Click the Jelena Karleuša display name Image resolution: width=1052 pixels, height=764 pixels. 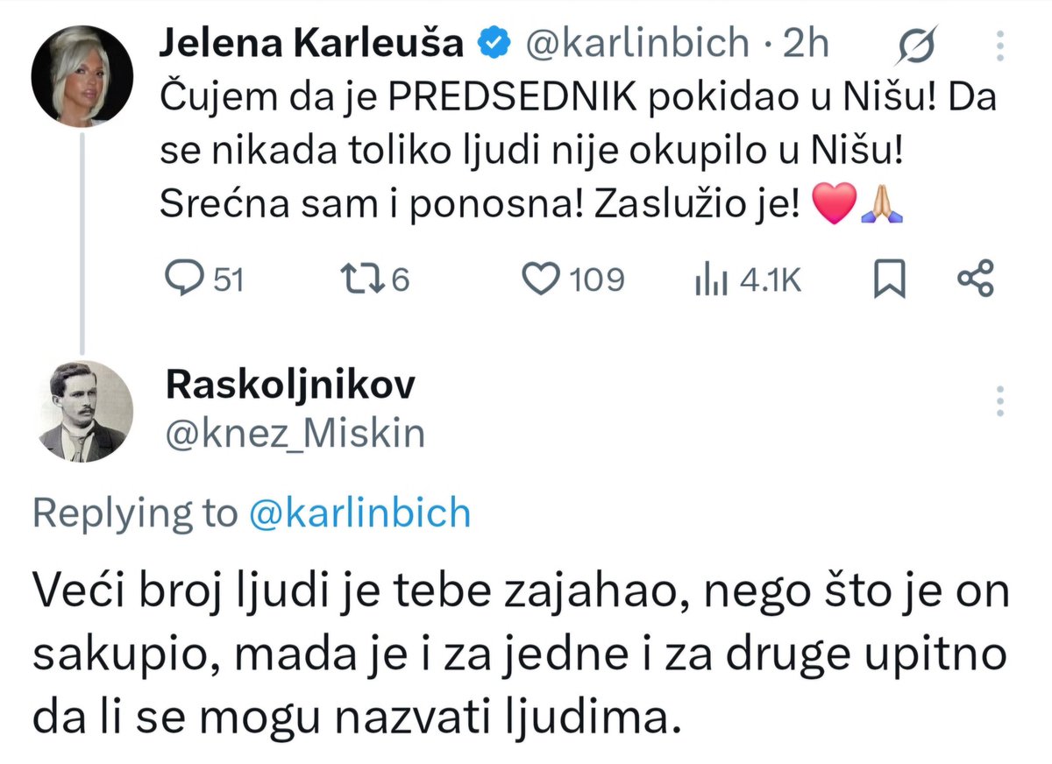(x=312, y=43)
